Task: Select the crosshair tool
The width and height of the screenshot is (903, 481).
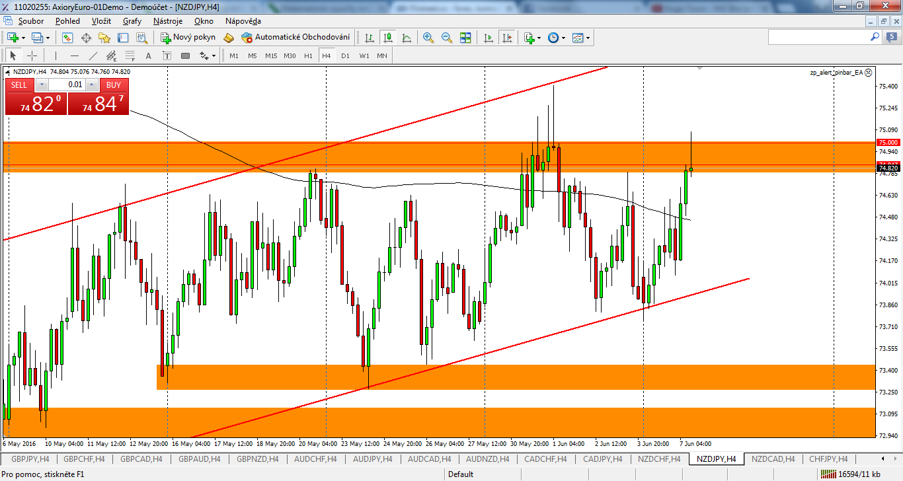Action: click(32, 55)
